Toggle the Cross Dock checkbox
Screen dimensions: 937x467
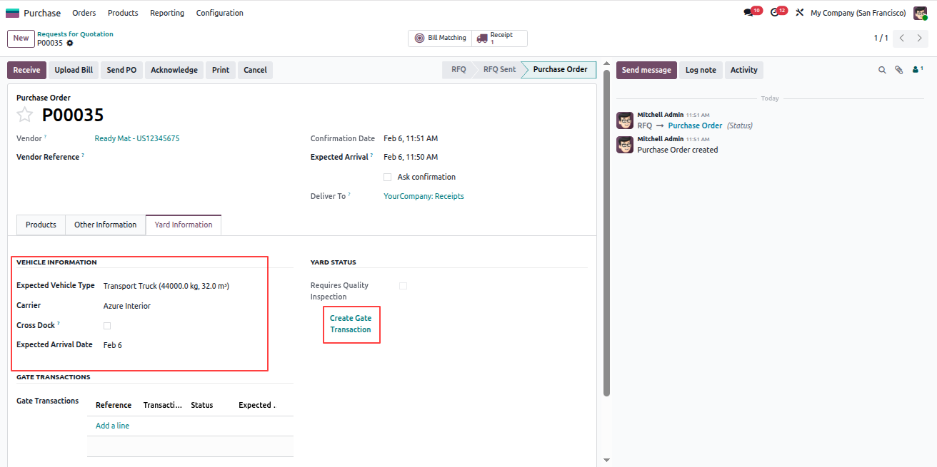pyautogui.click(x=107, y=326)
